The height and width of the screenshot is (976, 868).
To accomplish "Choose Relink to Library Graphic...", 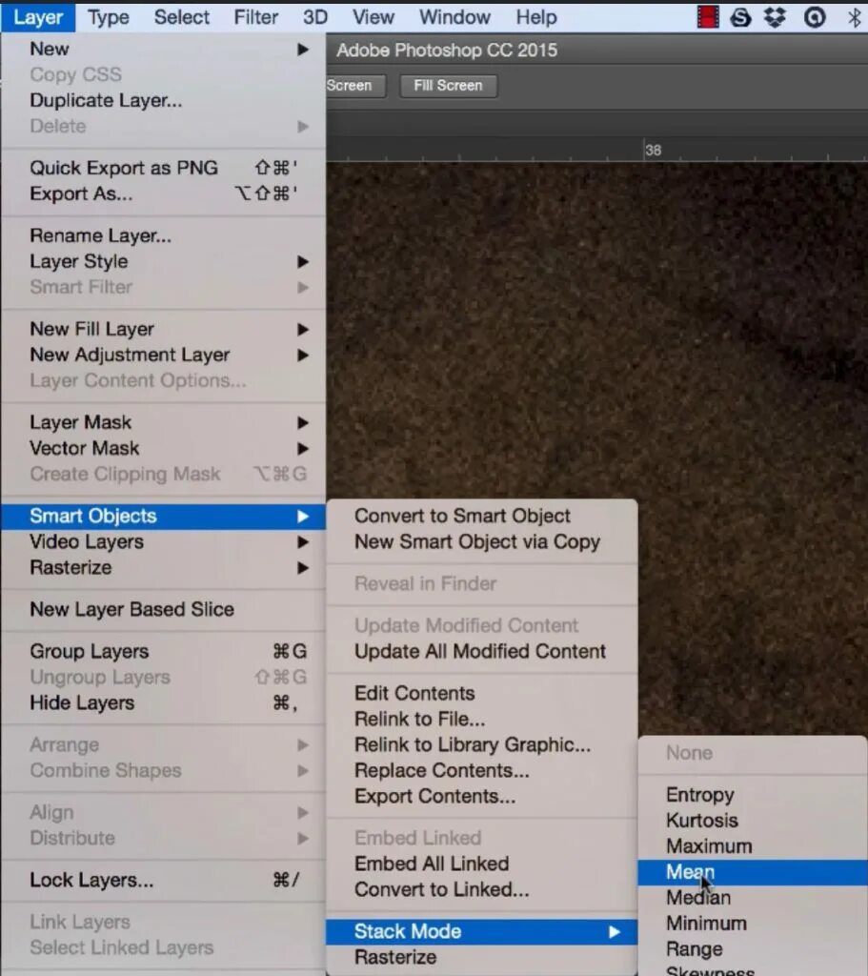I will click(481, 744).
